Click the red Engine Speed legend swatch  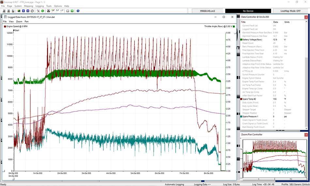coord(5,26)
